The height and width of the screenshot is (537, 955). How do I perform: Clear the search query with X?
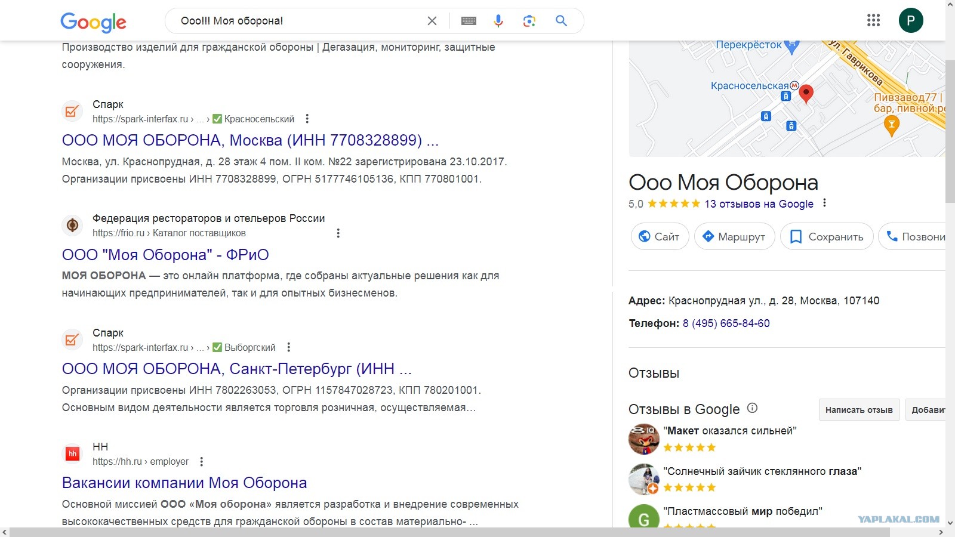[432, 21]
